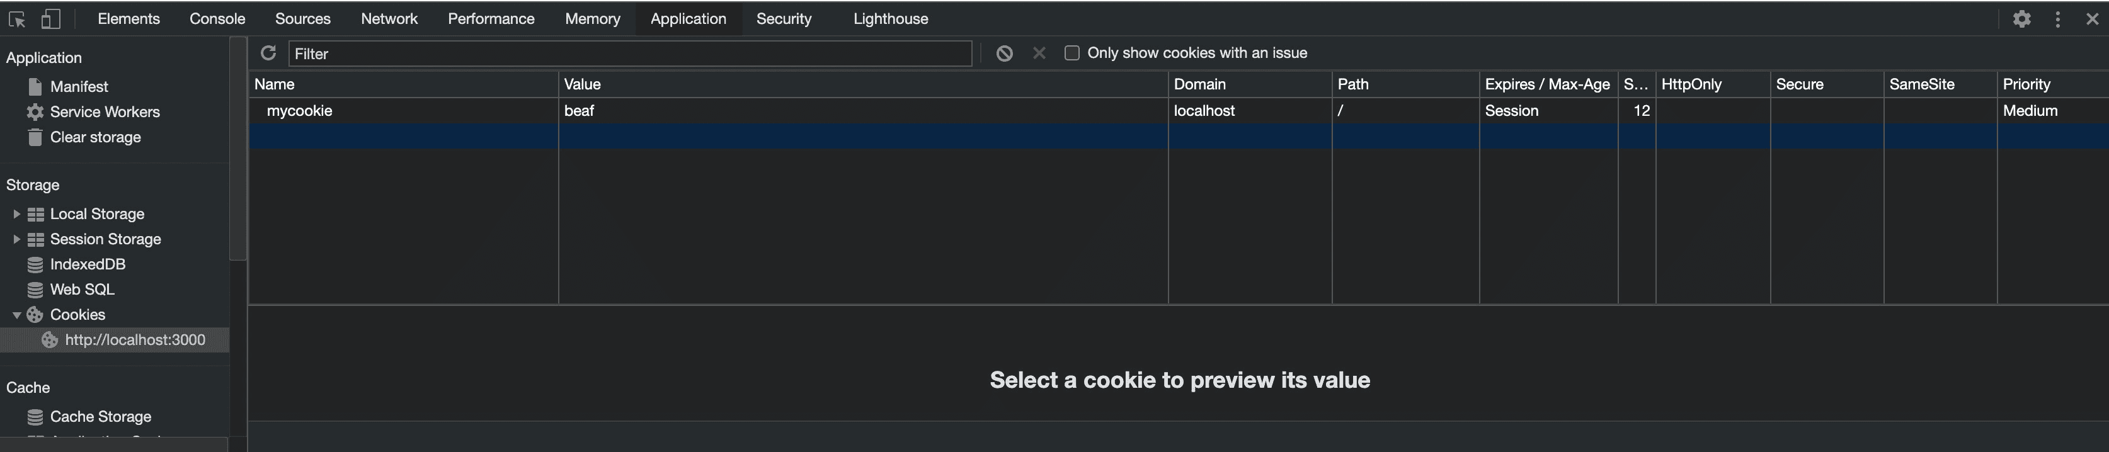The image size is (2109, 452).
Task: Open Service Workers in the sidebar
Action: pyautogui.click(x=104, y=112)
